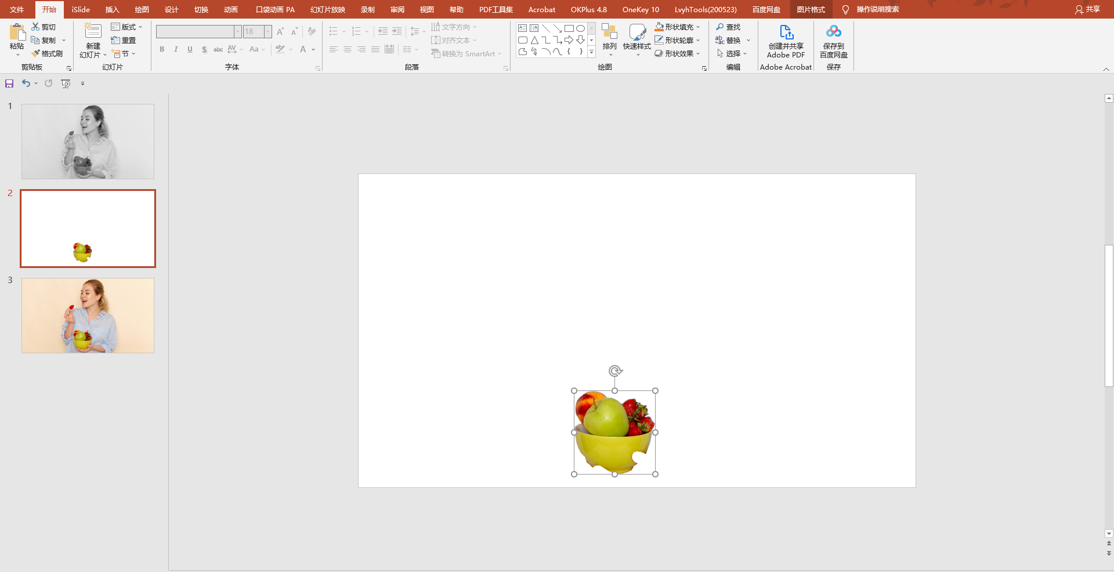Switch to the Insert (插入) tab

(x=112, y=10)
